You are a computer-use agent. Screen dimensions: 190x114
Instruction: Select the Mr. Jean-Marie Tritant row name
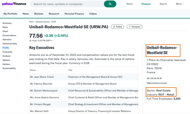click(42, 77)
